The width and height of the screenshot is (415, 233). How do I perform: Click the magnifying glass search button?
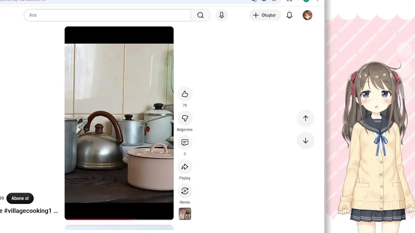click(200, 15)
